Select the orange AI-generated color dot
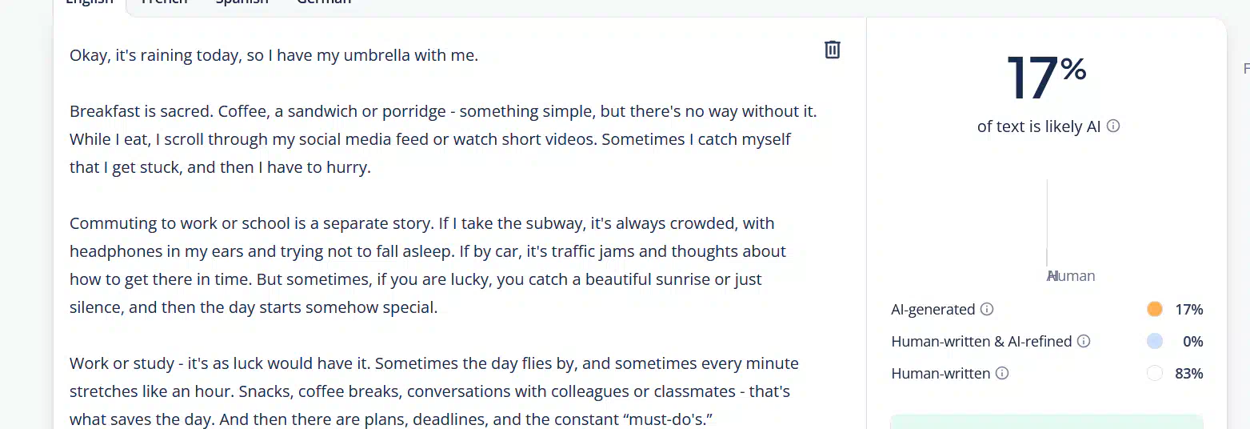Screen dimensions: 1250x429 (x=1154, y=310)
